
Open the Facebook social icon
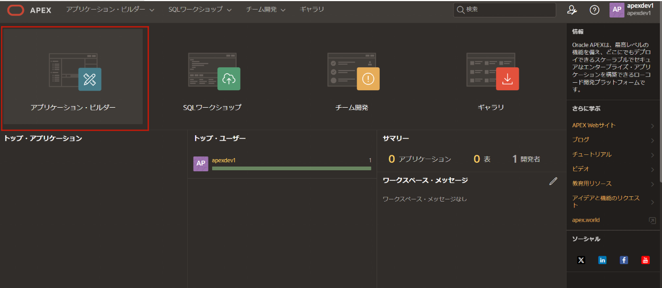pyautogui.click(x=624, y=260)
